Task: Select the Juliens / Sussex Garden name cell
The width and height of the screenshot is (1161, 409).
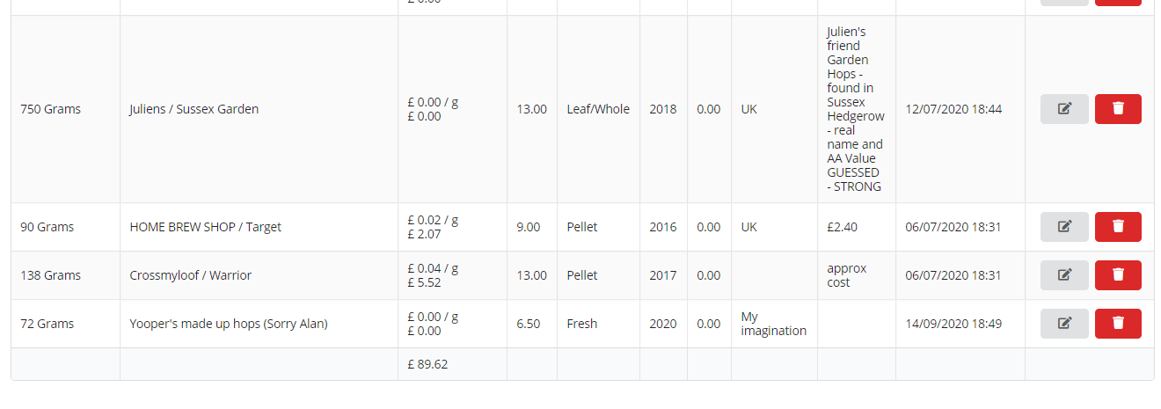Action: tap(259, 109)
